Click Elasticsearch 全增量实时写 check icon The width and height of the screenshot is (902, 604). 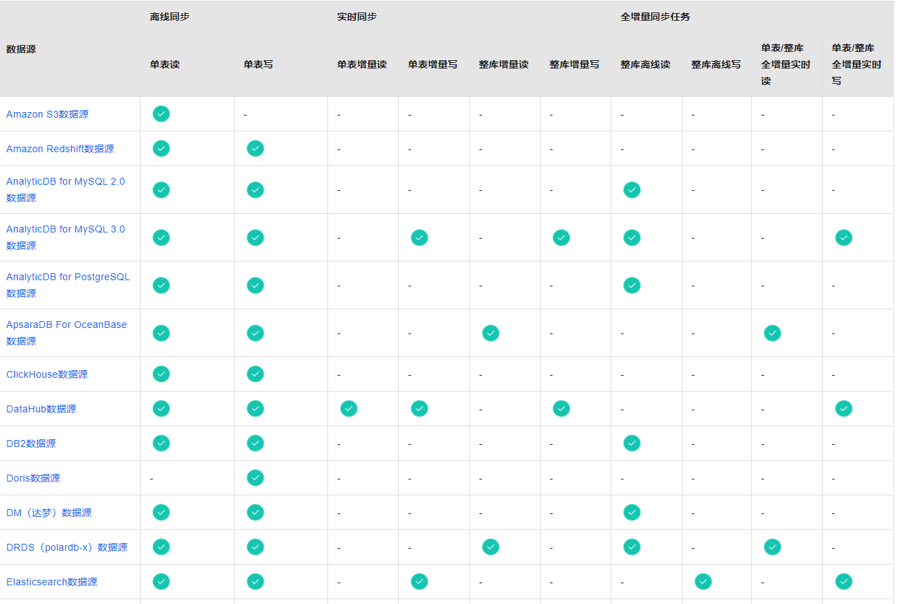coord(844,582)
